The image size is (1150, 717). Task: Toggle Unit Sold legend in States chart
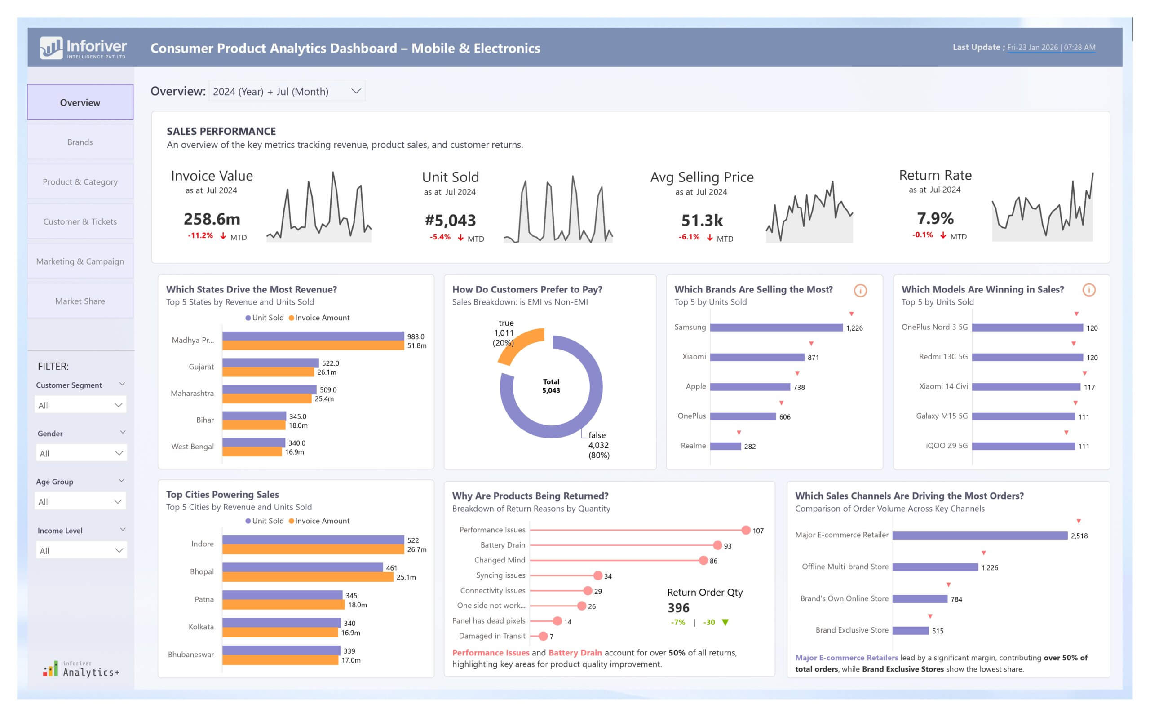click(265, 318)
